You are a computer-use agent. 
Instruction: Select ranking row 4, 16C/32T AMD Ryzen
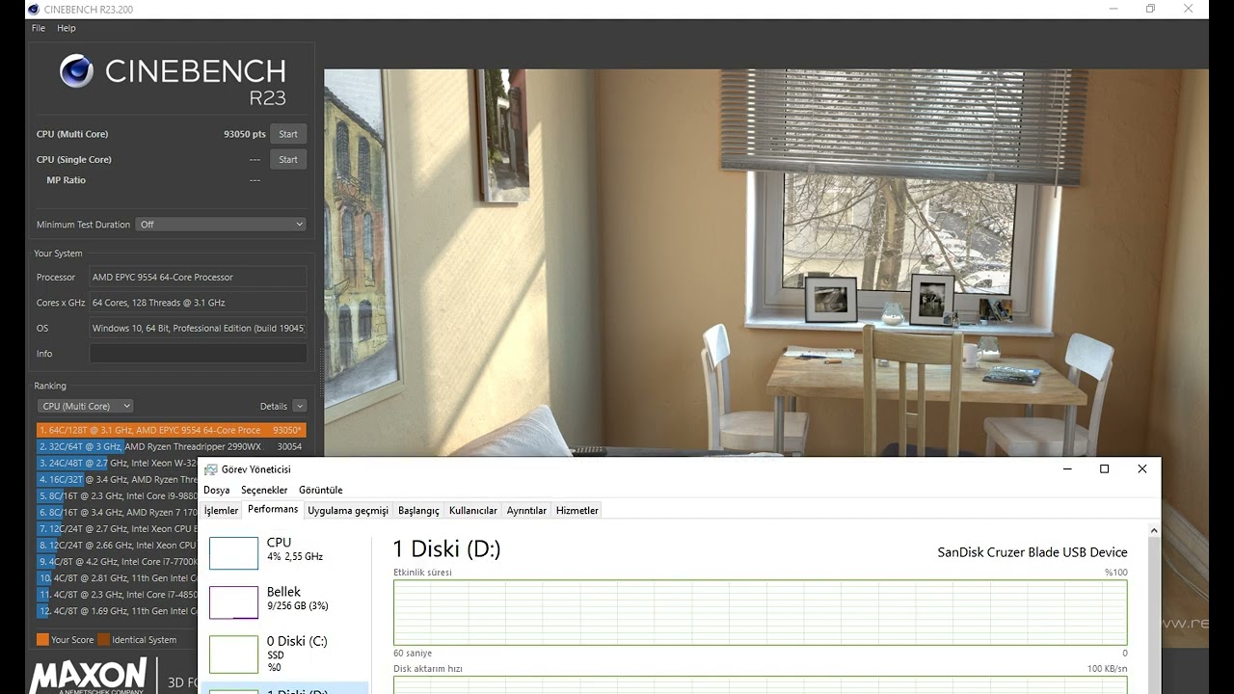(117, 479)
